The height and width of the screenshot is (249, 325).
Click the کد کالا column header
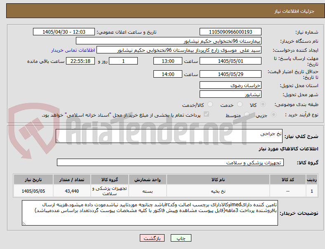tap(288, 180)
